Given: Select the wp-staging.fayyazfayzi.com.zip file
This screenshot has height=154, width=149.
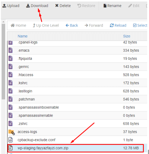Looking at the screenshot, I should pos(76,148).
